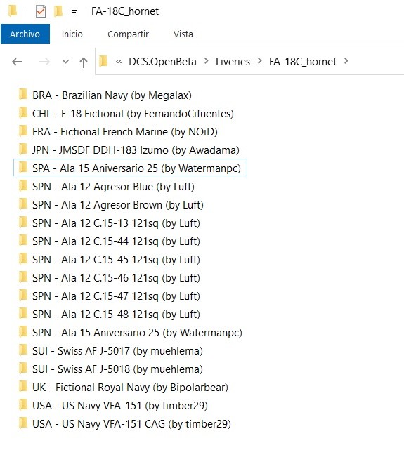The height and width of the screenshot is (450, 404).
Task: Select the JPN - JMSDF DDH-183 Izumo folder icon
Action: tap(23, 150)
